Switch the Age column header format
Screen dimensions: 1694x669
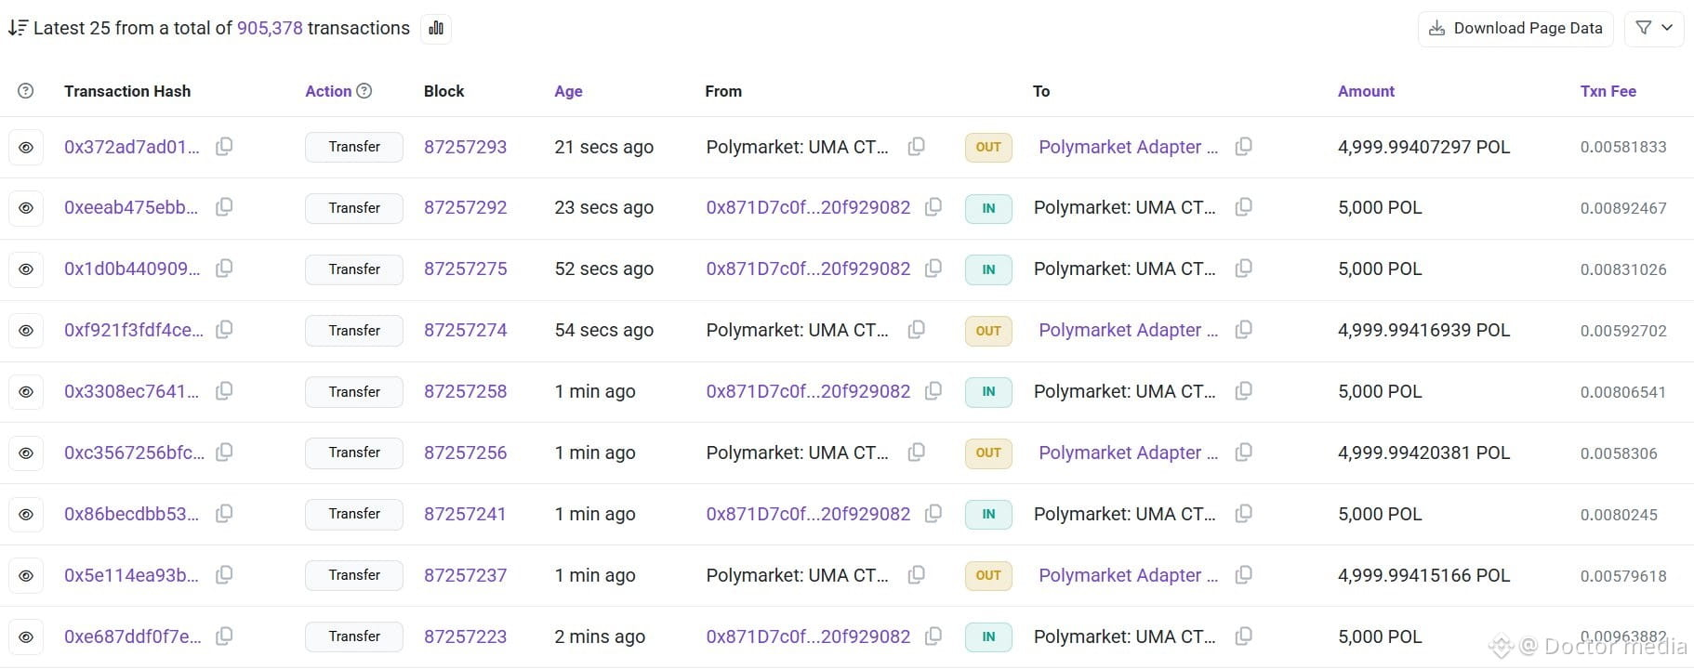[x=568, y=91]
